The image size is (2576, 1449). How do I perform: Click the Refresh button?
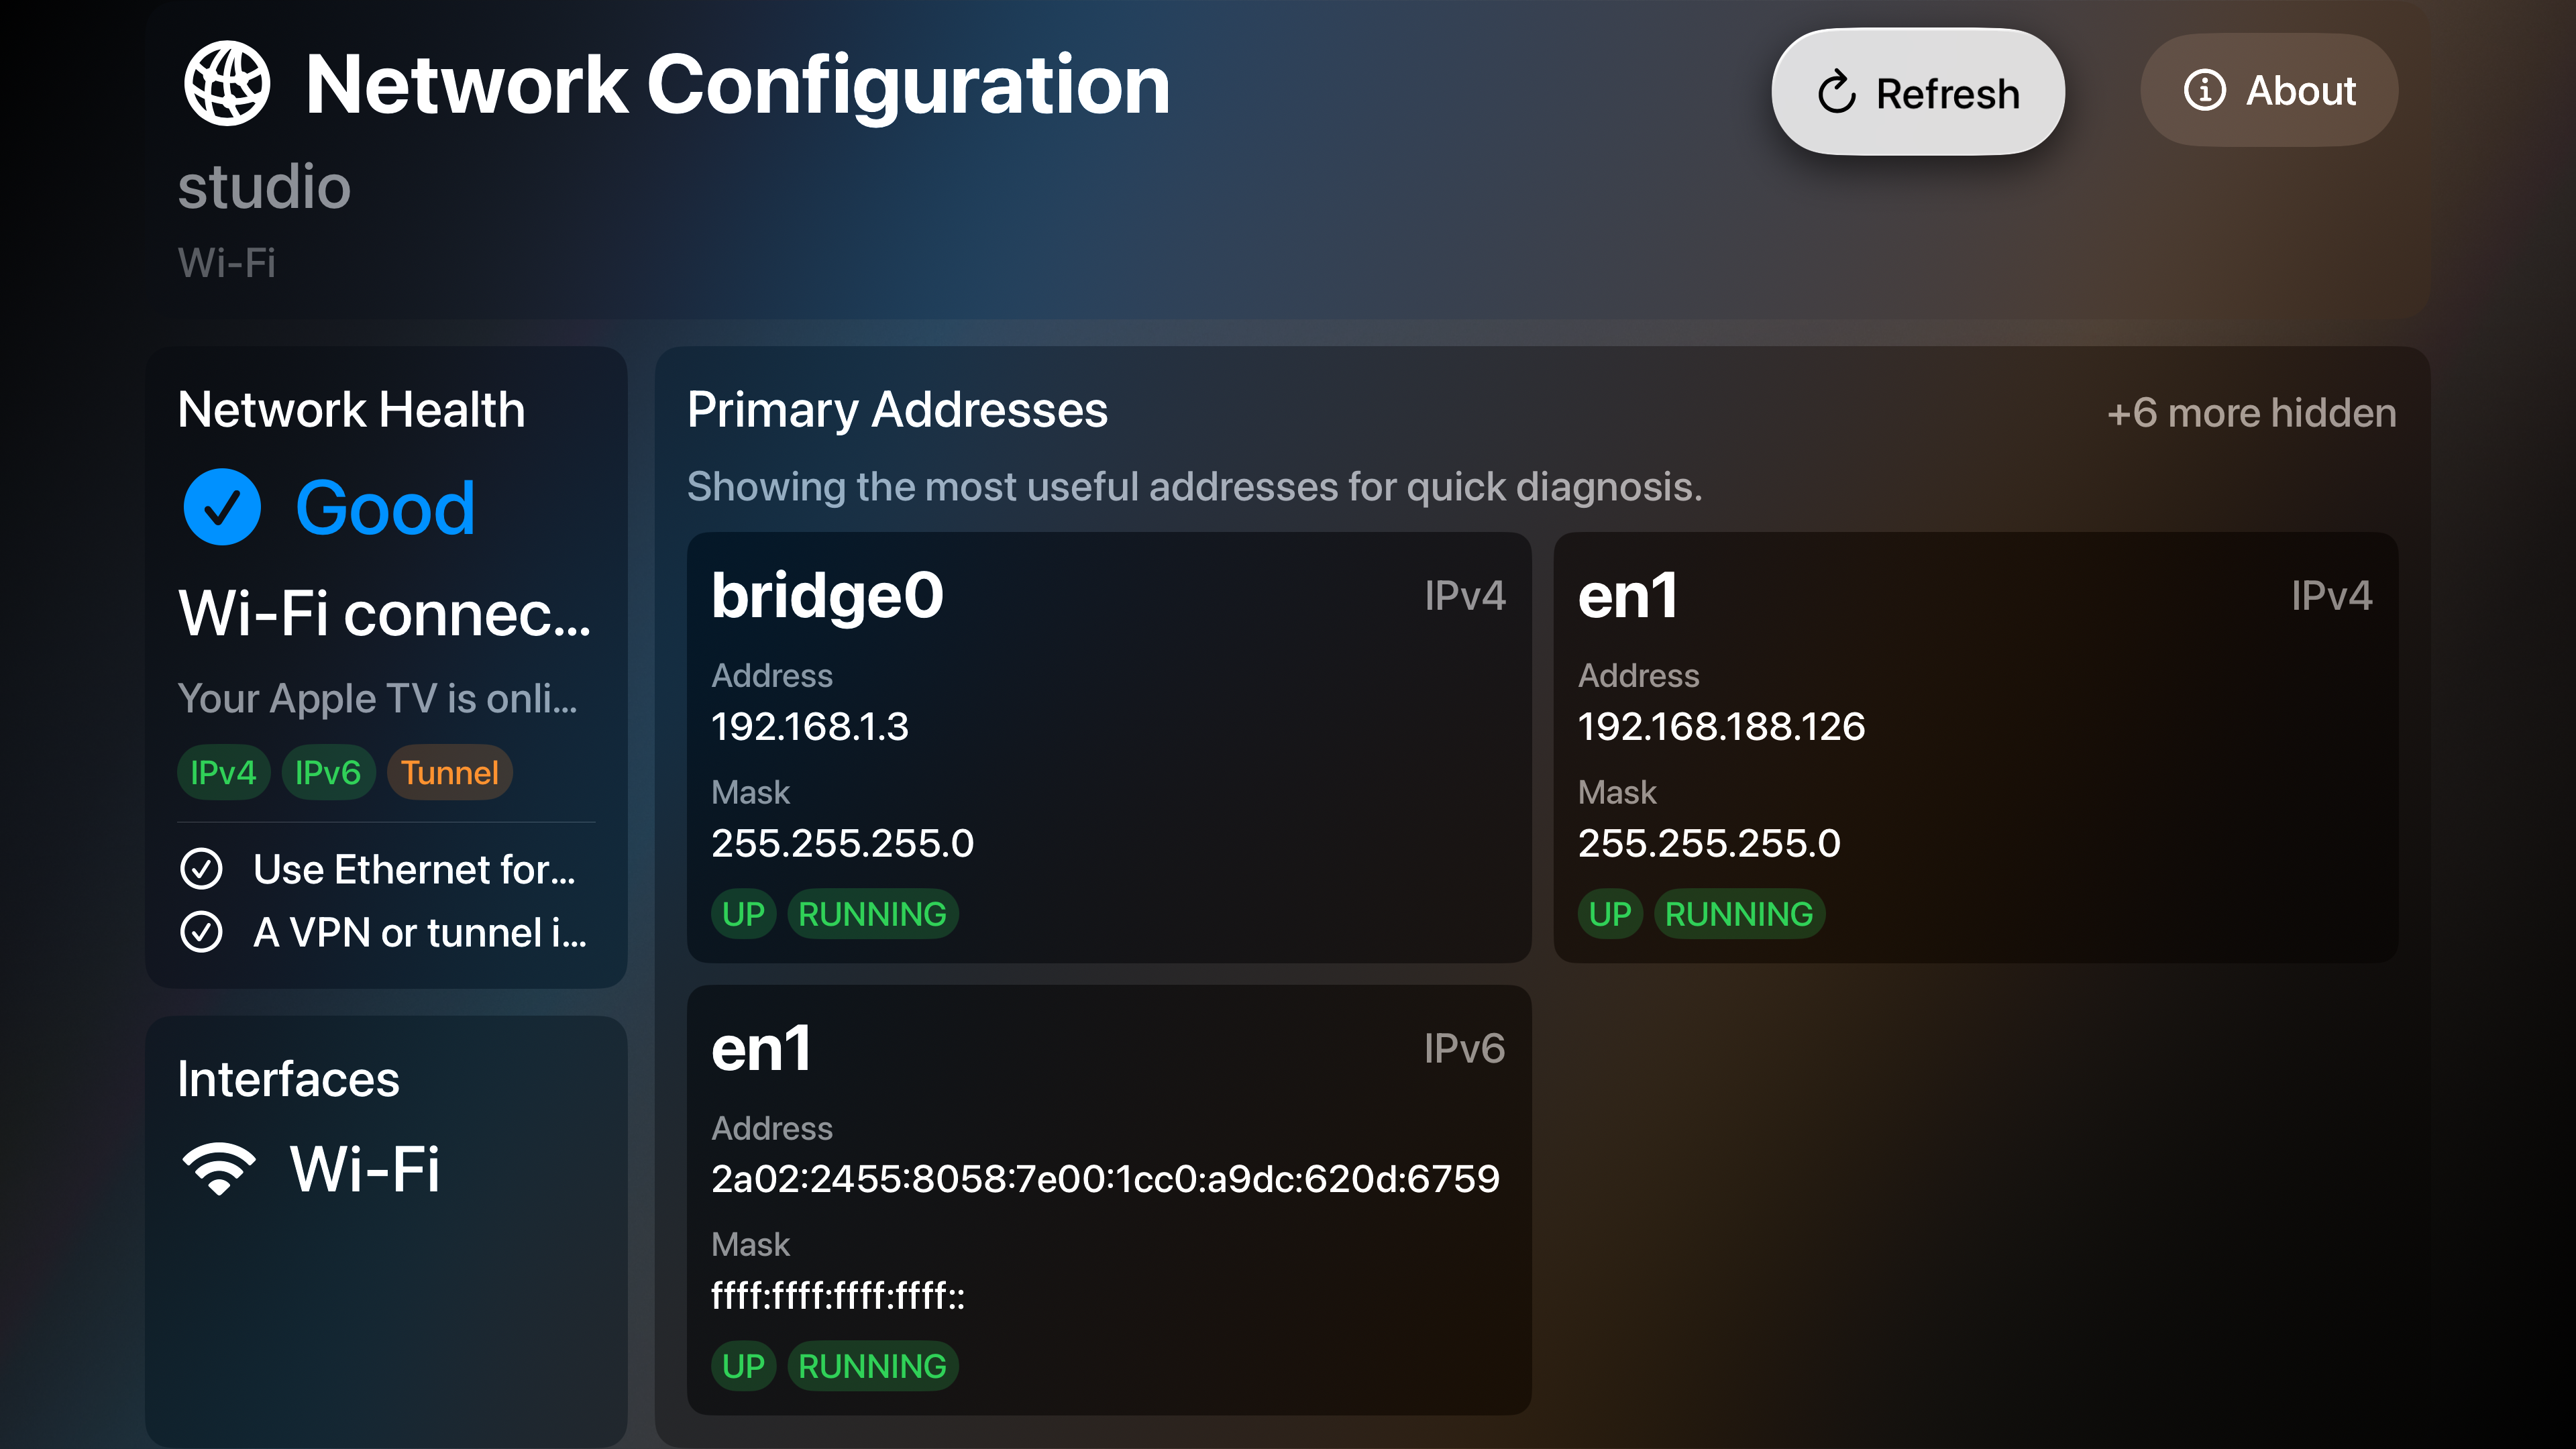coord(1918,92)
